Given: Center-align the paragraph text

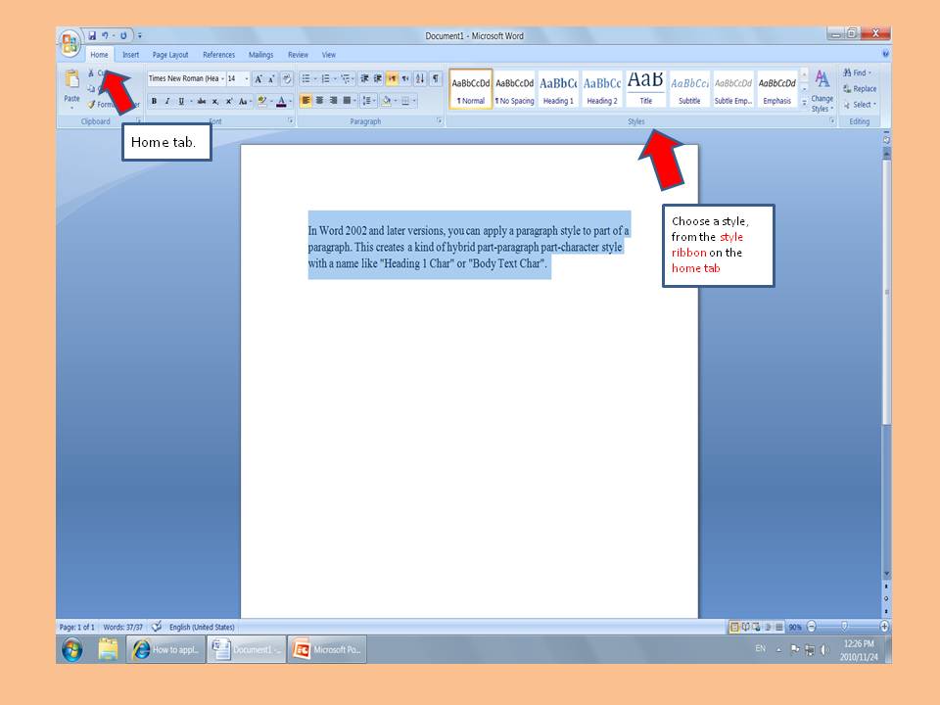Looking at the screenshot, I should (x=319, y=100).
